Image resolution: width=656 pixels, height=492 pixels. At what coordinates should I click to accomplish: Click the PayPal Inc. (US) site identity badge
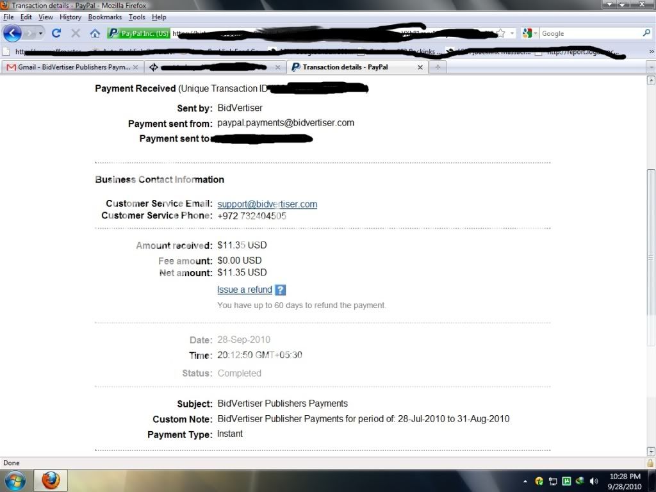138,33
